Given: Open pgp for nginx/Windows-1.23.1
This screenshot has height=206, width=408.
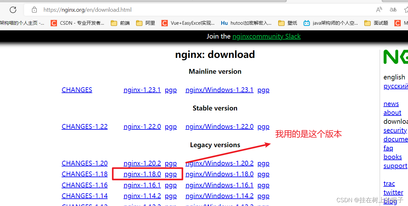Looking at the screenshot, I should tap(263, 90).
